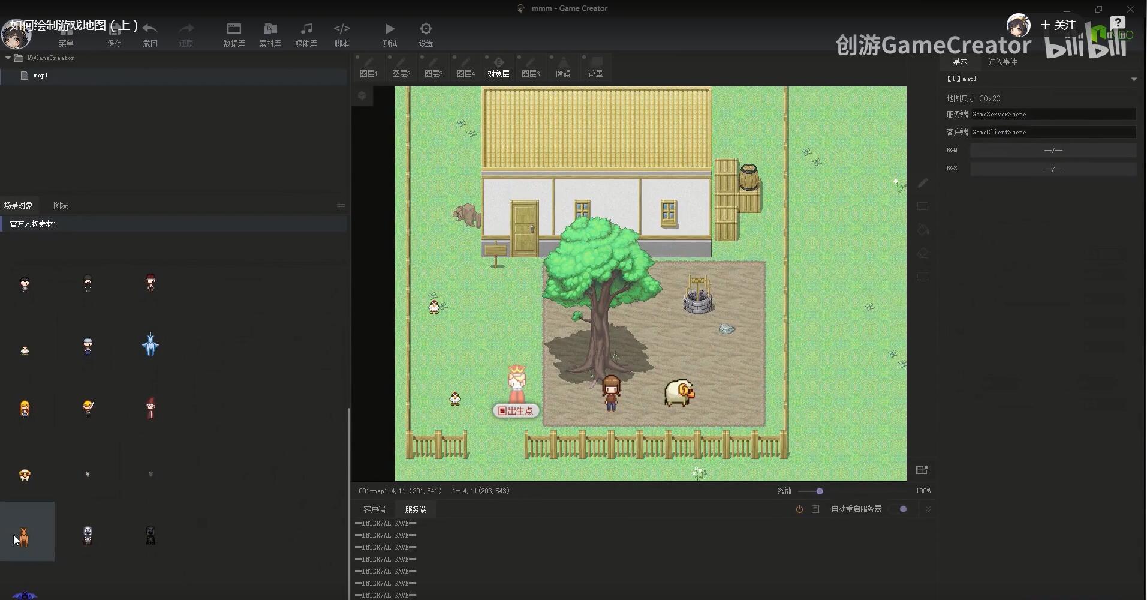
Task: Click the 缩放 zoom slider handle
Action: click(x=820, y=491)
